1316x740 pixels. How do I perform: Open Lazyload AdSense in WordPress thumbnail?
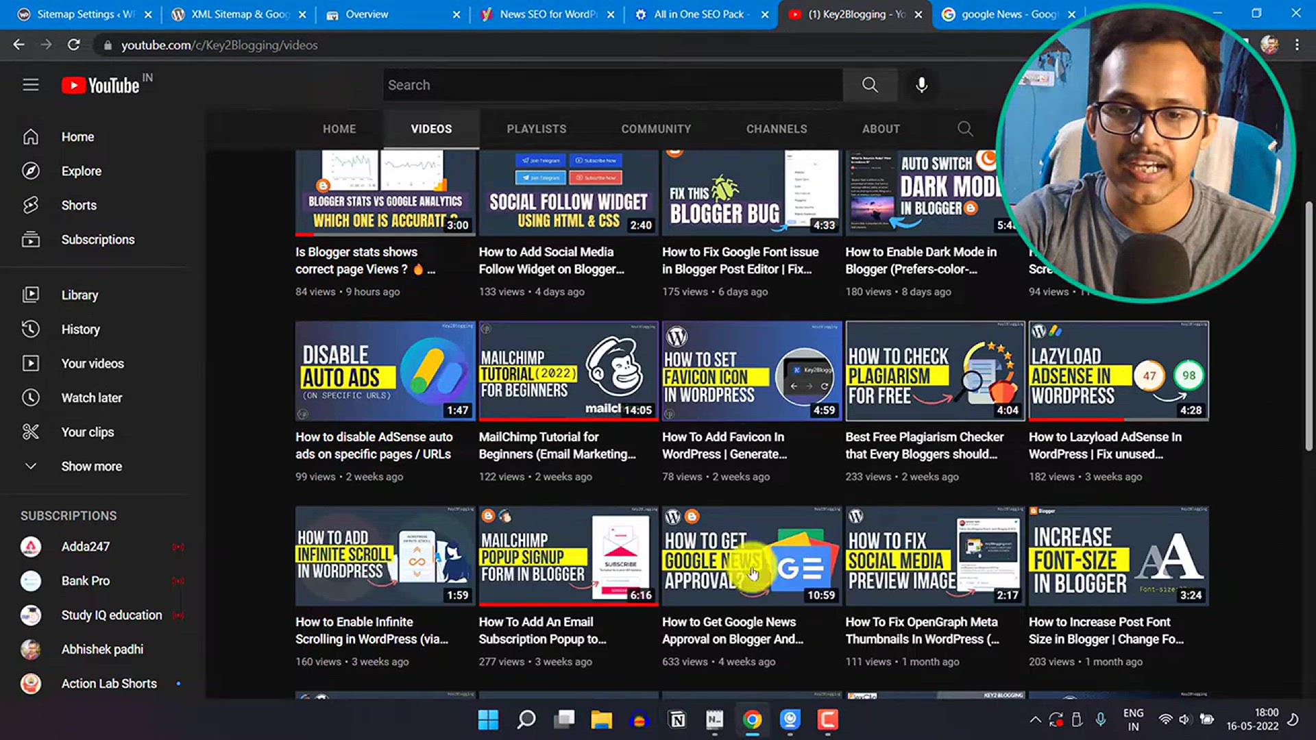point(1119,371)
